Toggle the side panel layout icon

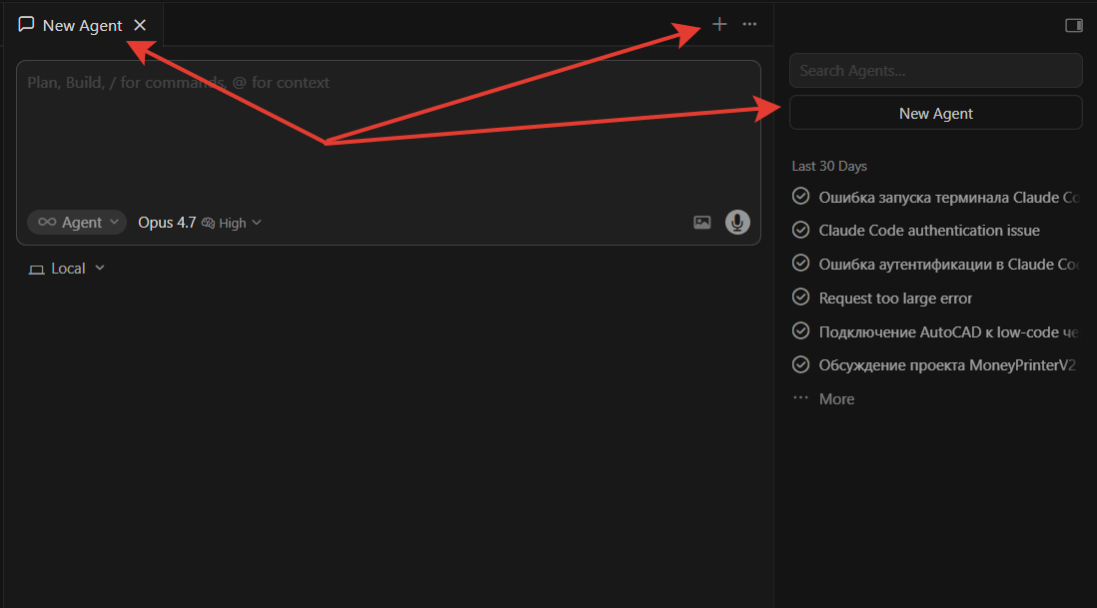(1074, 25)
